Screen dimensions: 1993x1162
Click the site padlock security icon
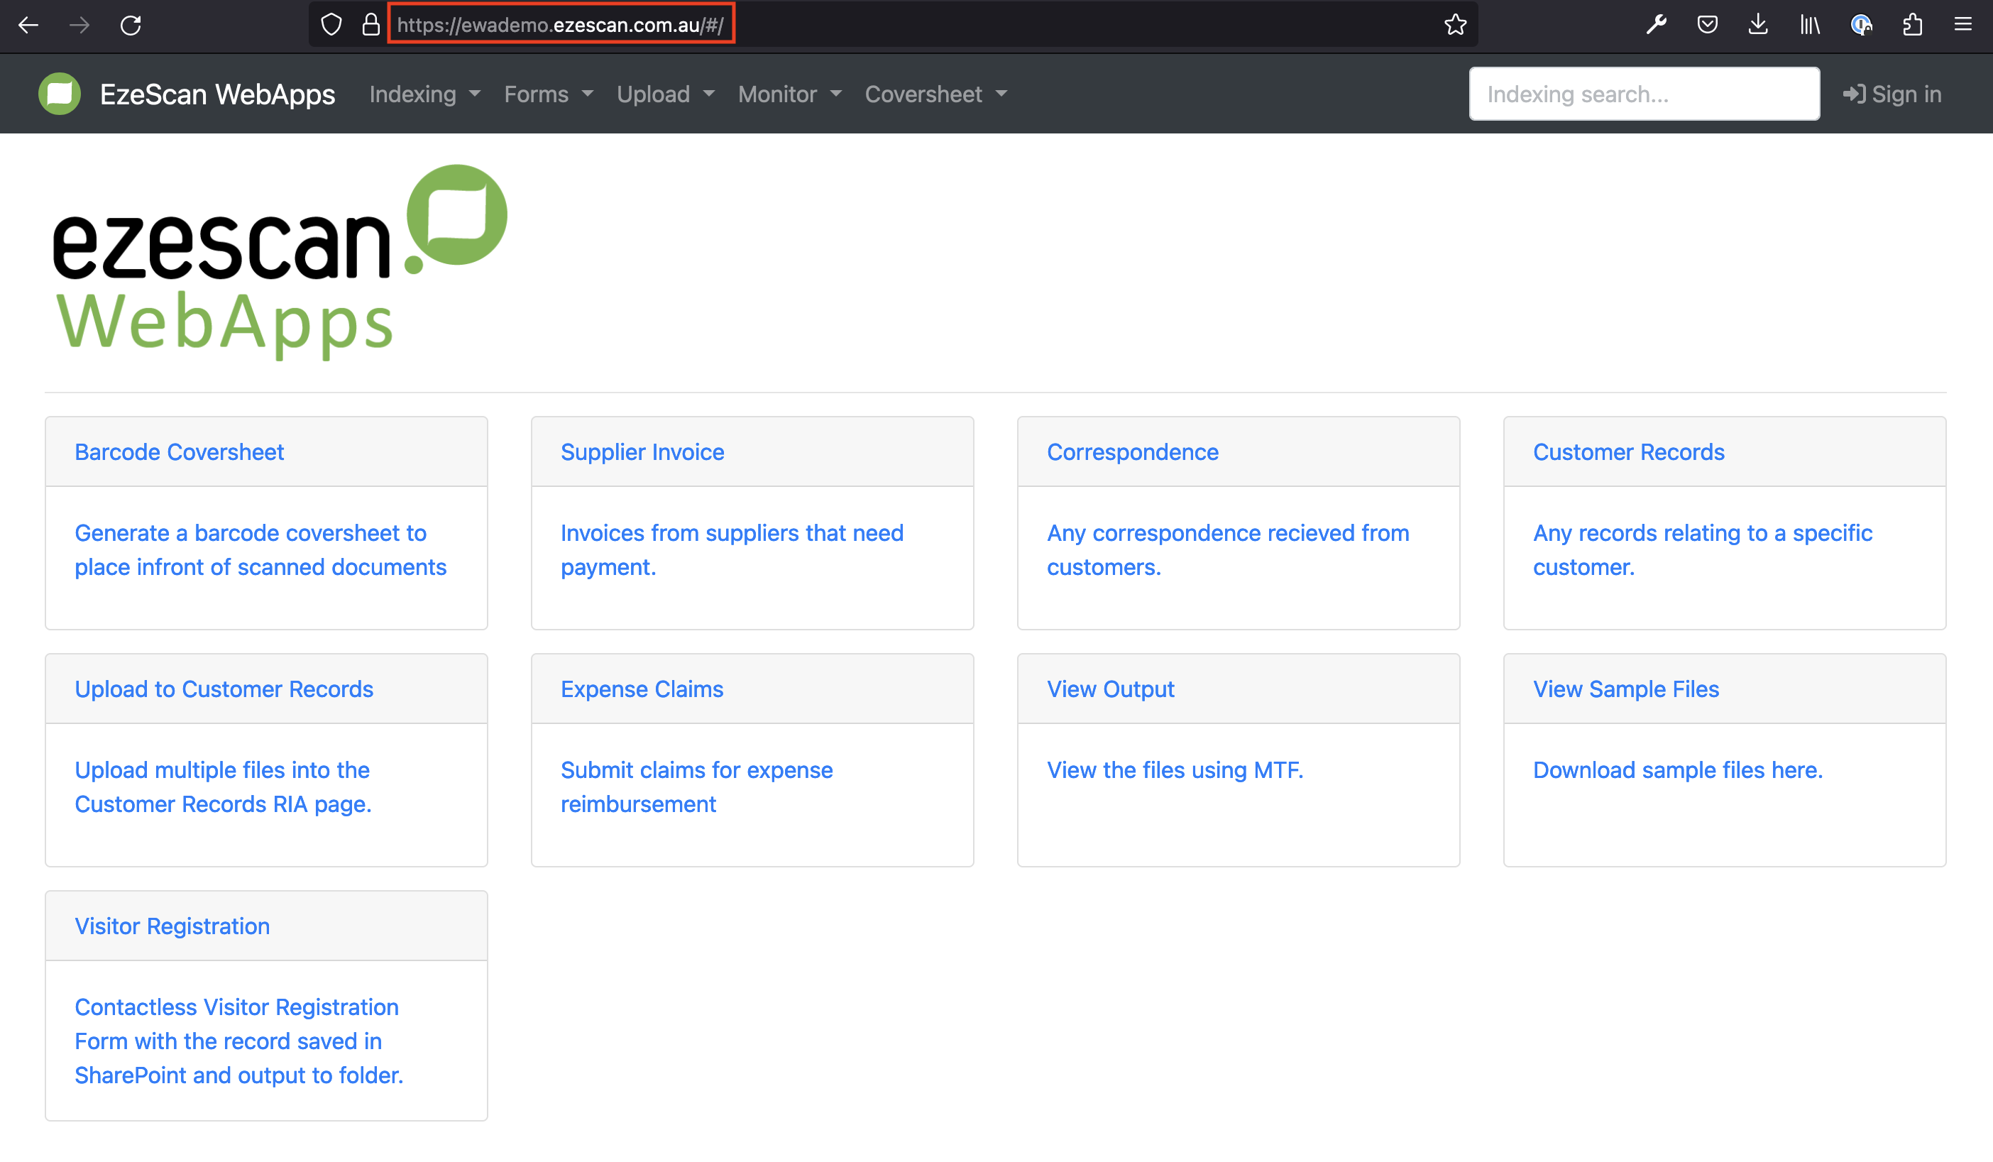[370, 26]
